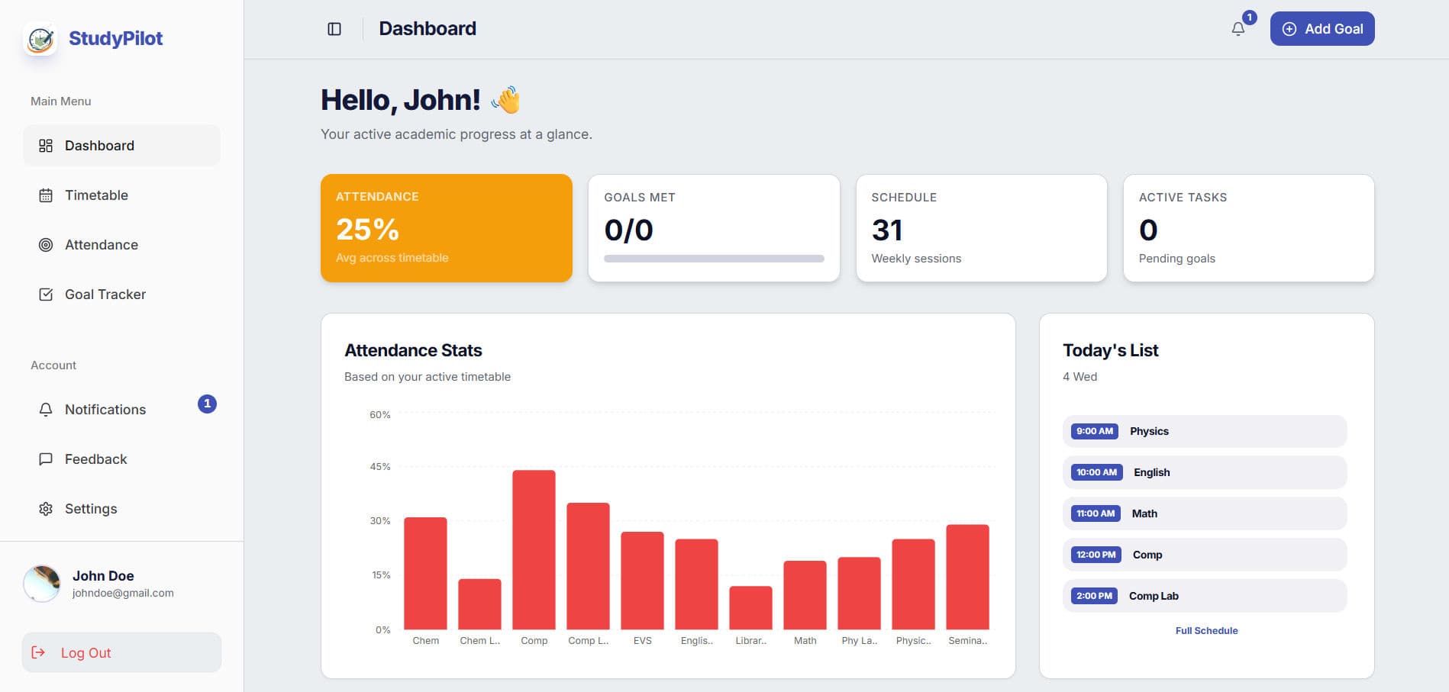Viewport: 1449px width, 692px height.
Task: Click the Goals Met progress bar
Action: point(714,258)
